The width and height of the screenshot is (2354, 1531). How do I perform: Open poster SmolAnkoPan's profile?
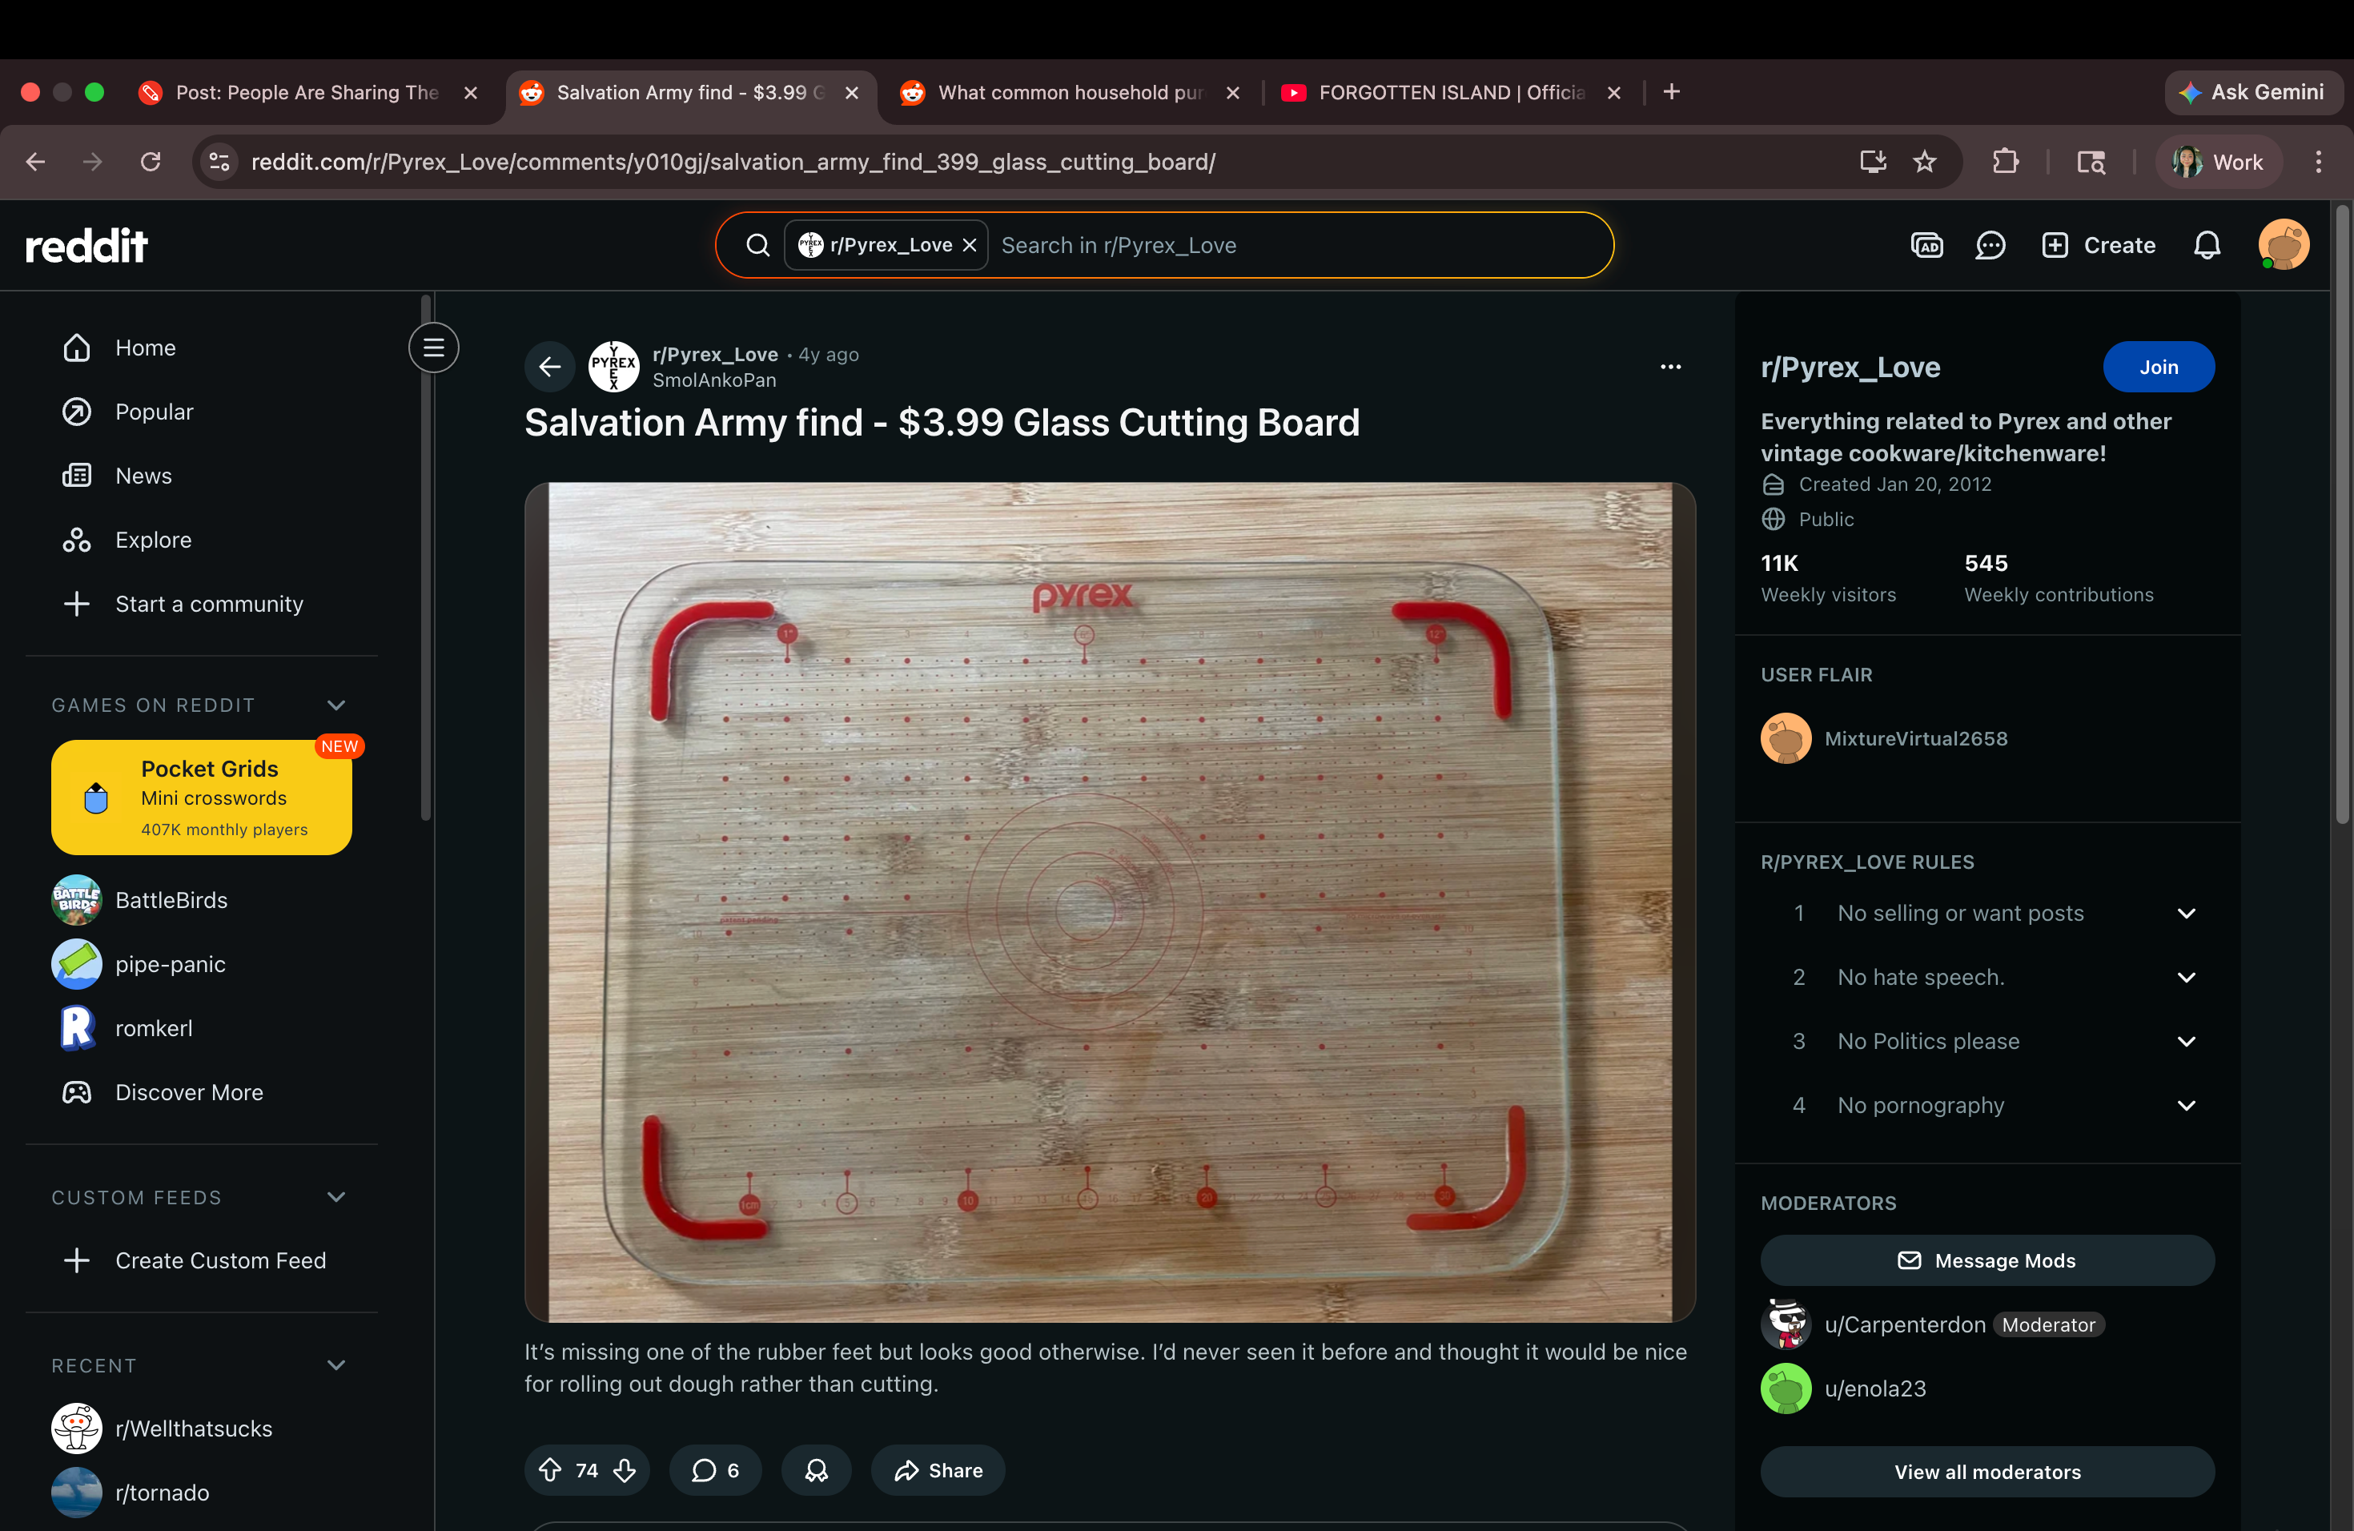pyautogui.click(x=714, y=380)
